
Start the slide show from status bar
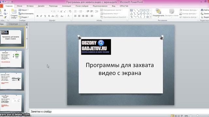point(182,116)
